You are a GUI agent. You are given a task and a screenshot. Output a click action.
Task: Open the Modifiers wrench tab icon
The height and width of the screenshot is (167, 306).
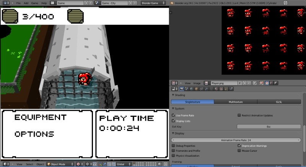pyautogui.click(x=206, y=89)
